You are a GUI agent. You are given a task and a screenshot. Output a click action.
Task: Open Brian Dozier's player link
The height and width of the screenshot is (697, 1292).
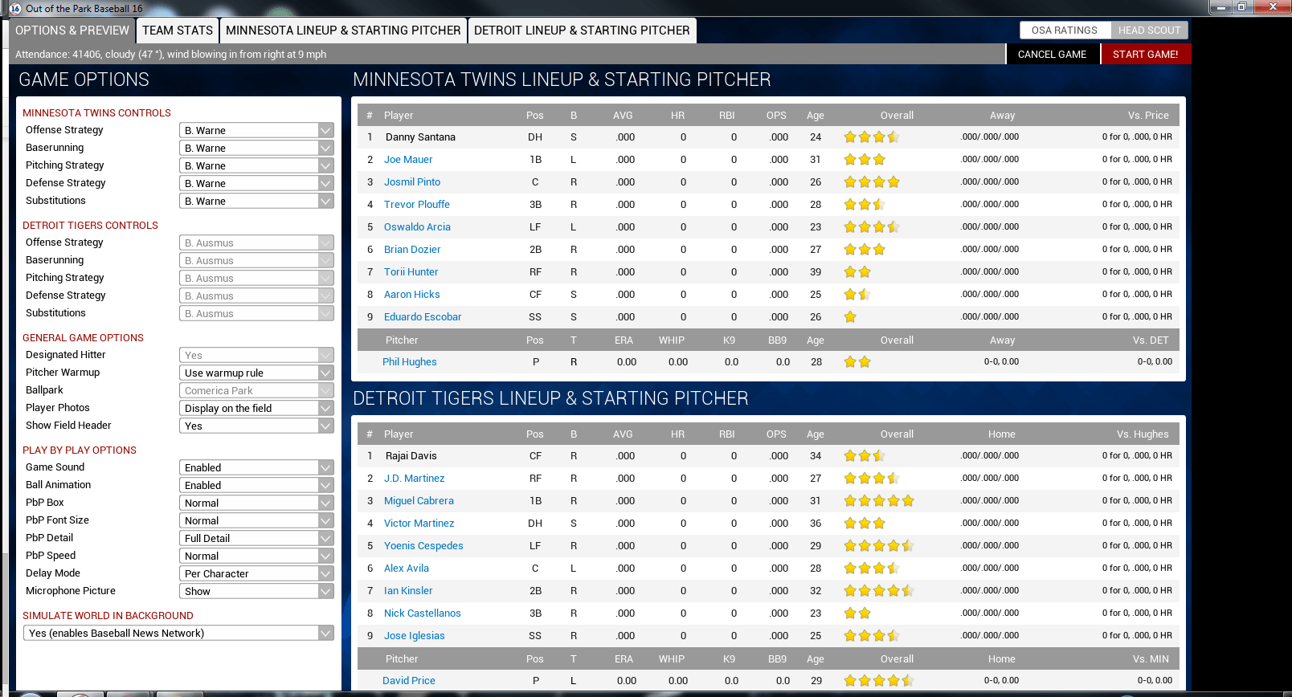(412, 250)
